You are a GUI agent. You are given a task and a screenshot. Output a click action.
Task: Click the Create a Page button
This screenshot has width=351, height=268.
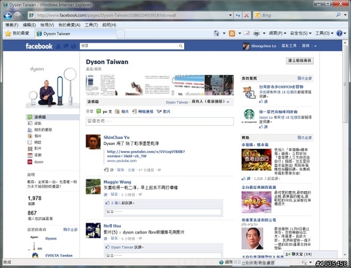(299, 61)
